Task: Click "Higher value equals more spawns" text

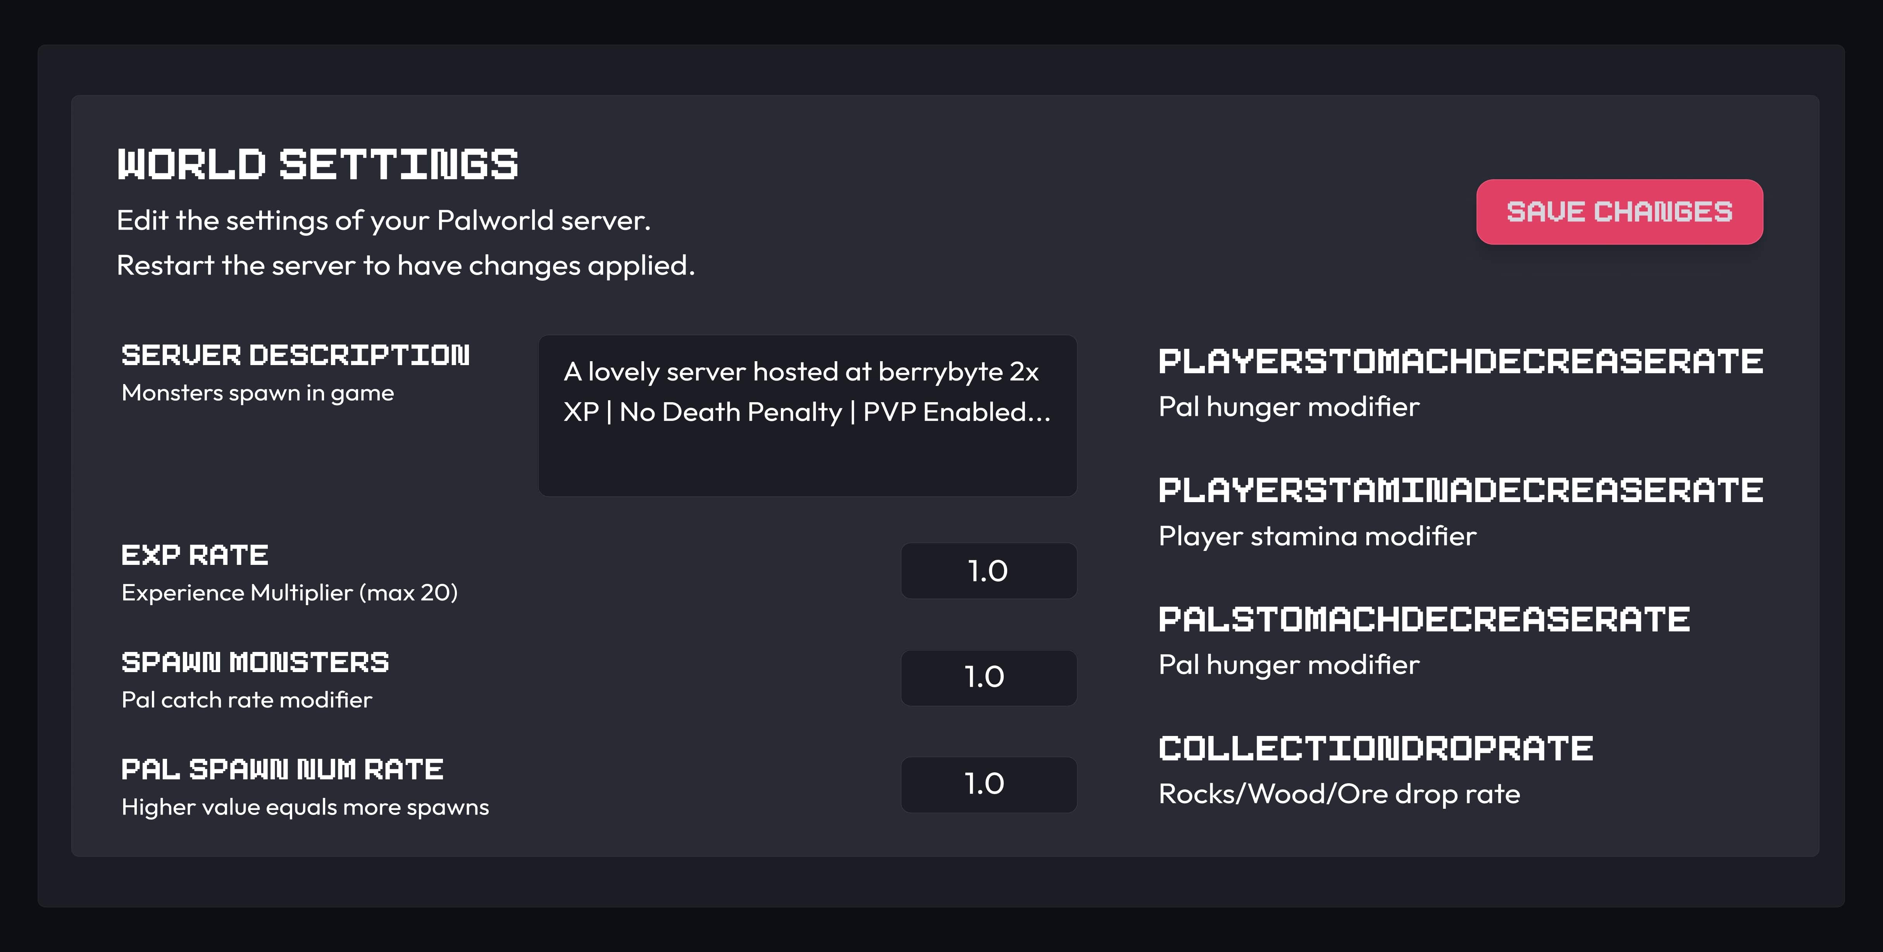Action: [305, 807]
